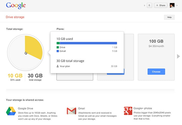
Task: Click the Google Drive triangle icon
Action: tap(11, 111)
